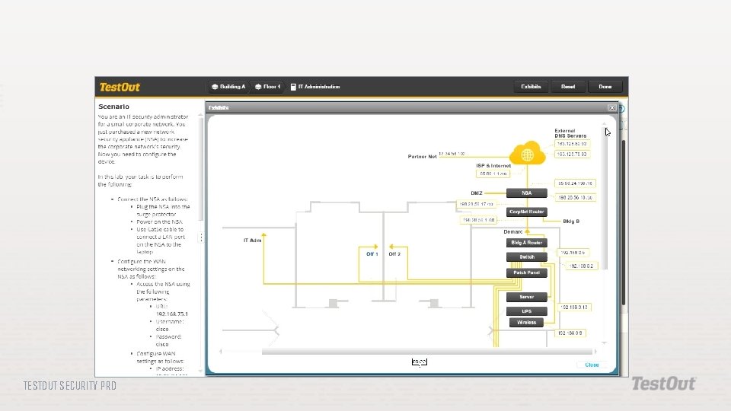Click the 'Demarc' label
This screenshot has height=411, width=731.
pyautogui.click(x=512, y=231)
